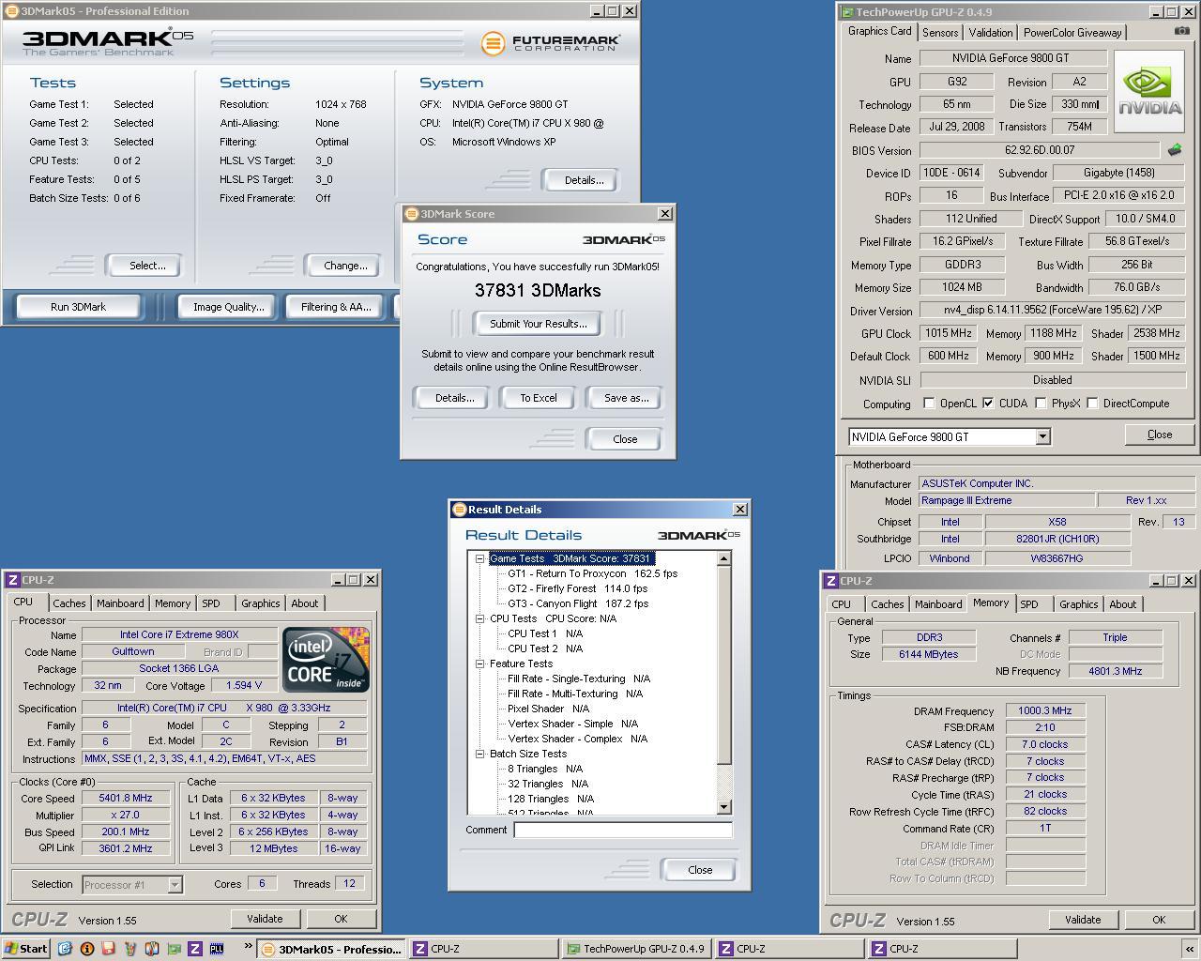Viewport: 1201px width, 961px height.
Task: Select GT3 - Canyon Flight row
Action: 578,603
